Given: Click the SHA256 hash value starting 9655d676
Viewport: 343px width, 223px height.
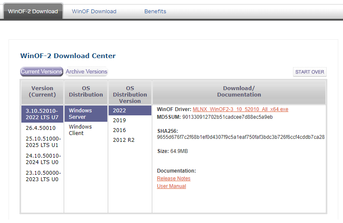Looking at the screenshot, I should click(x=241, y=137).
